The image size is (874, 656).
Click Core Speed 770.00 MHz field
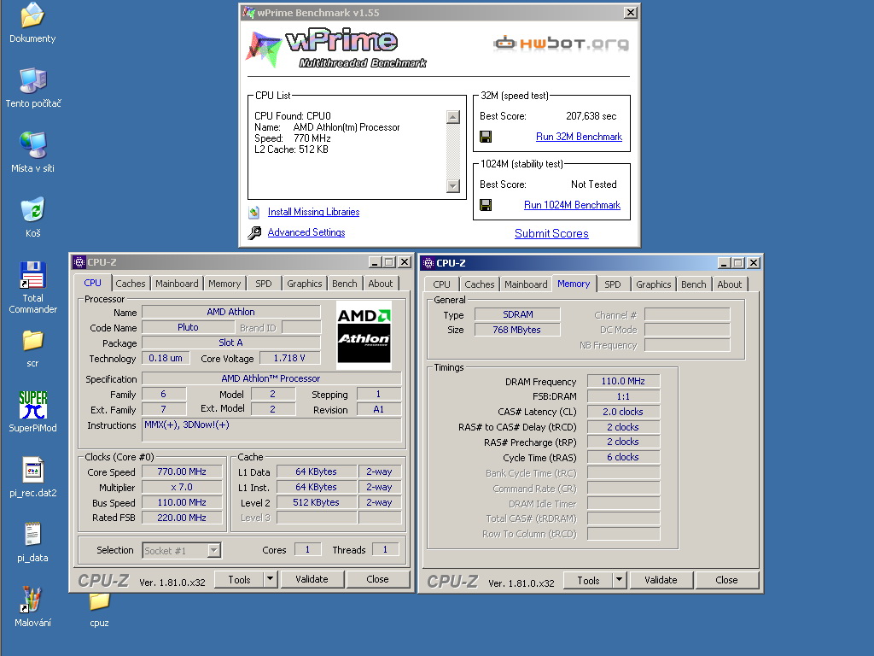pyautogui.click(x=182, y=471)
